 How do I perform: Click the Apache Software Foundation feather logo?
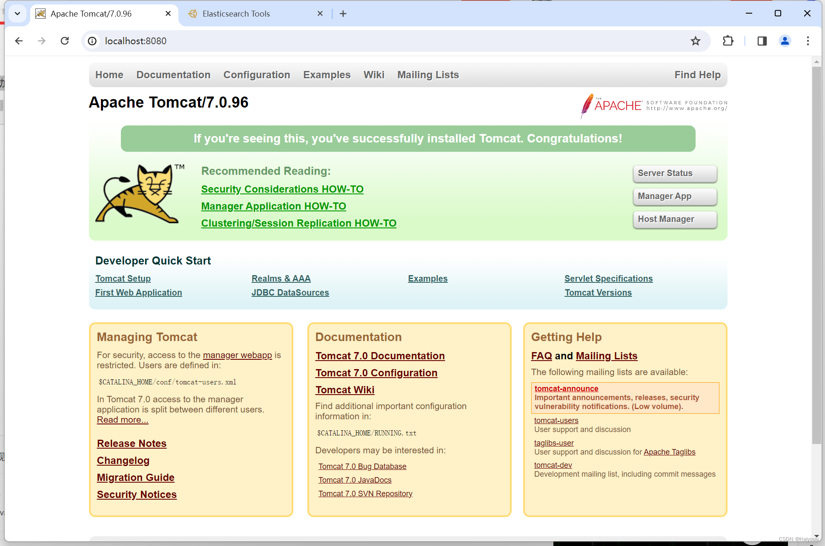pyautogui.click(x=654, y=105)
